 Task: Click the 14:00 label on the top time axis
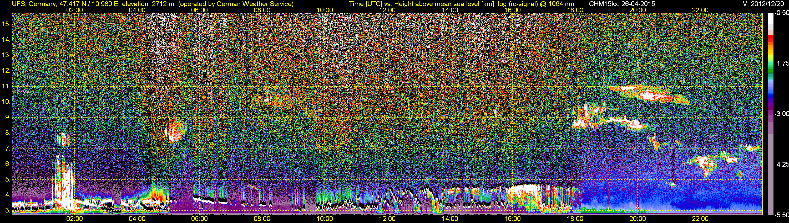450,10
